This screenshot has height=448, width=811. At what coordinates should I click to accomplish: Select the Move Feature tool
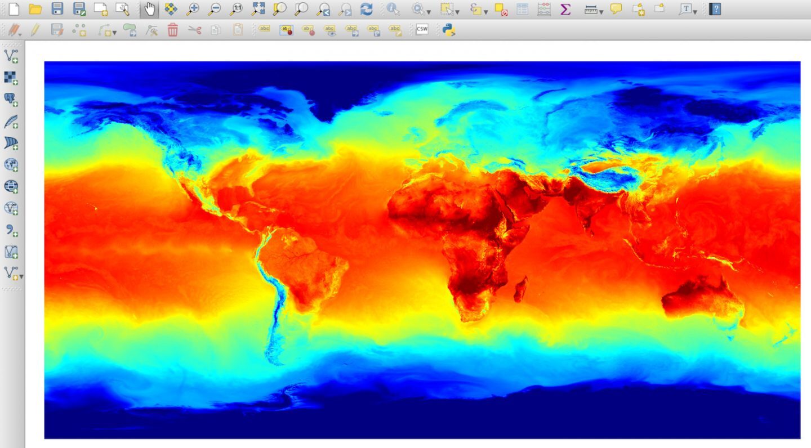tap(130, 30)
